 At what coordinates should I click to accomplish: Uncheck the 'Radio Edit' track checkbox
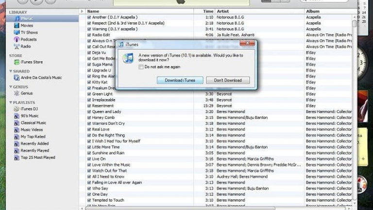point(89,35)
